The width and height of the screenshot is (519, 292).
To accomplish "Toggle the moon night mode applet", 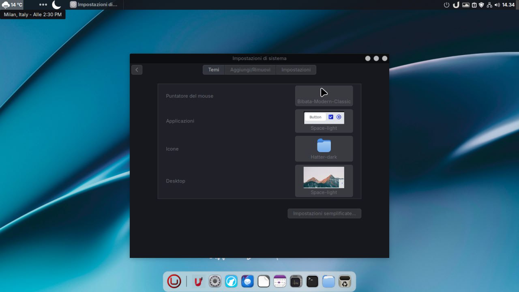I will (56, 5).
